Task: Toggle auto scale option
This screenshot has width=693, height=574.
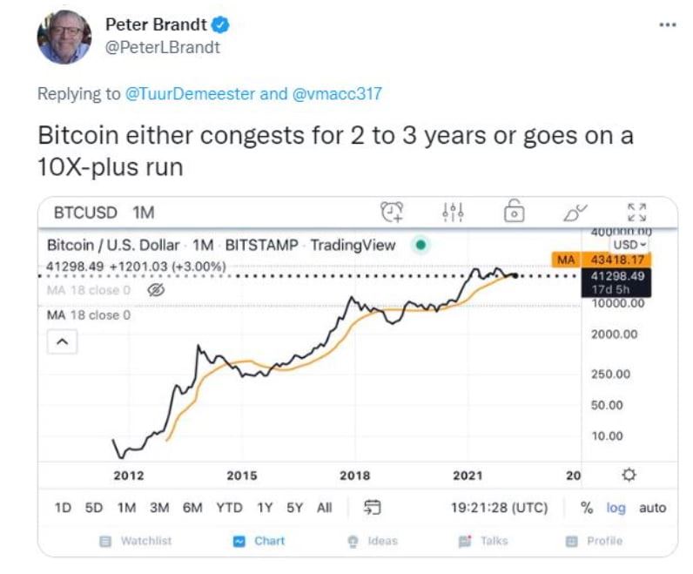Action: [x=652, y=508]
